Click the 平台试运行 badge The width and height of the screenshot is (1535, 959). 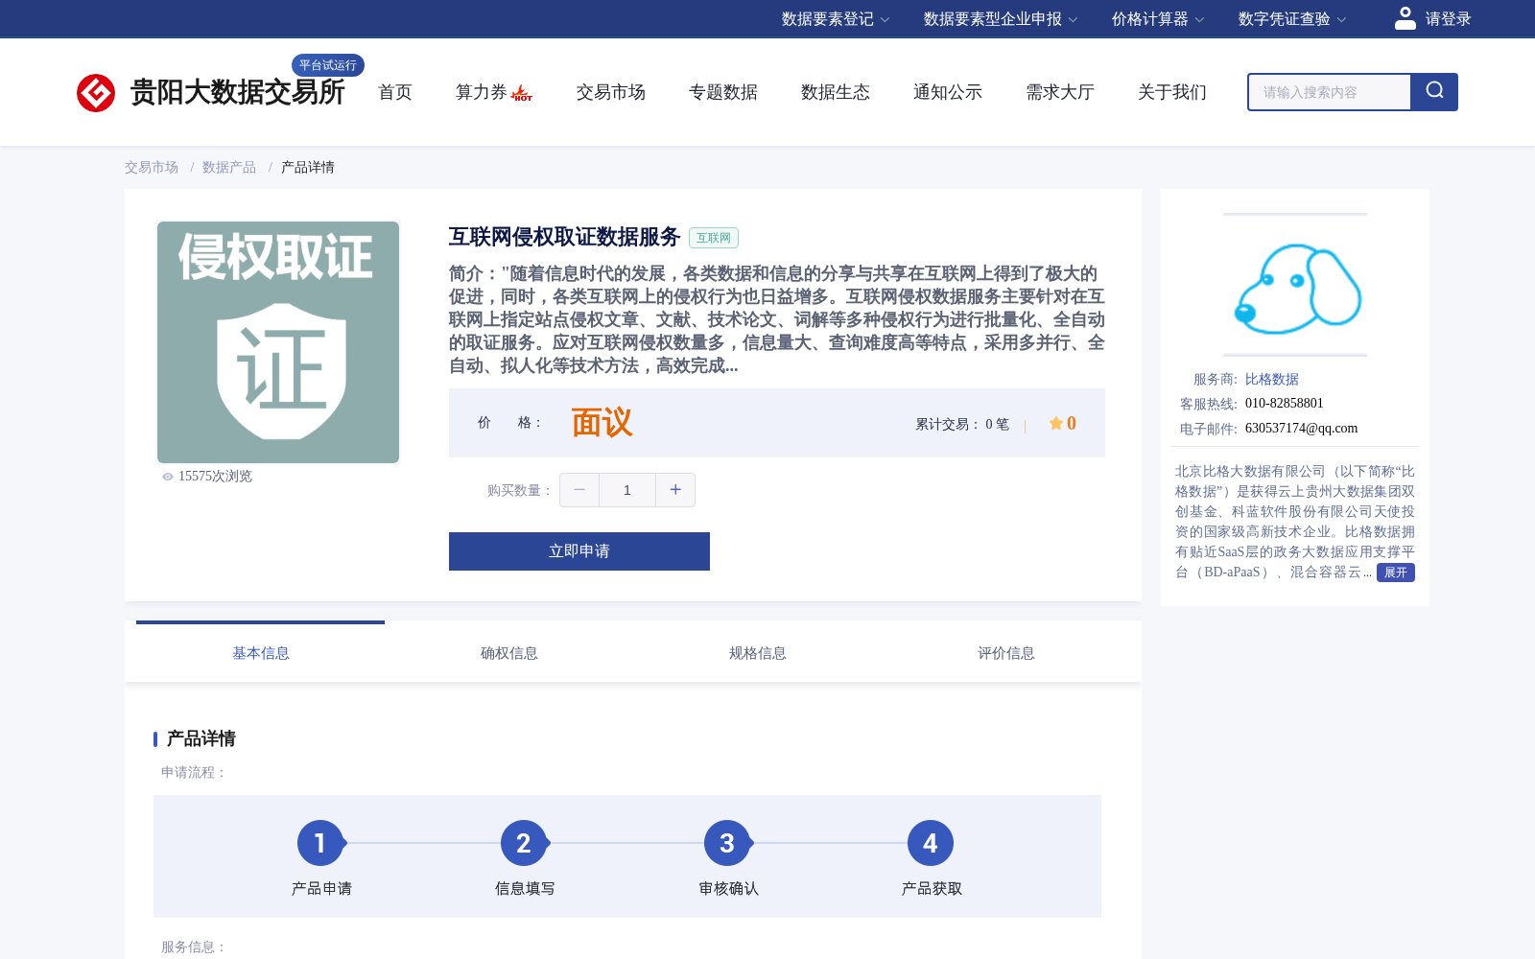point(328,65)
